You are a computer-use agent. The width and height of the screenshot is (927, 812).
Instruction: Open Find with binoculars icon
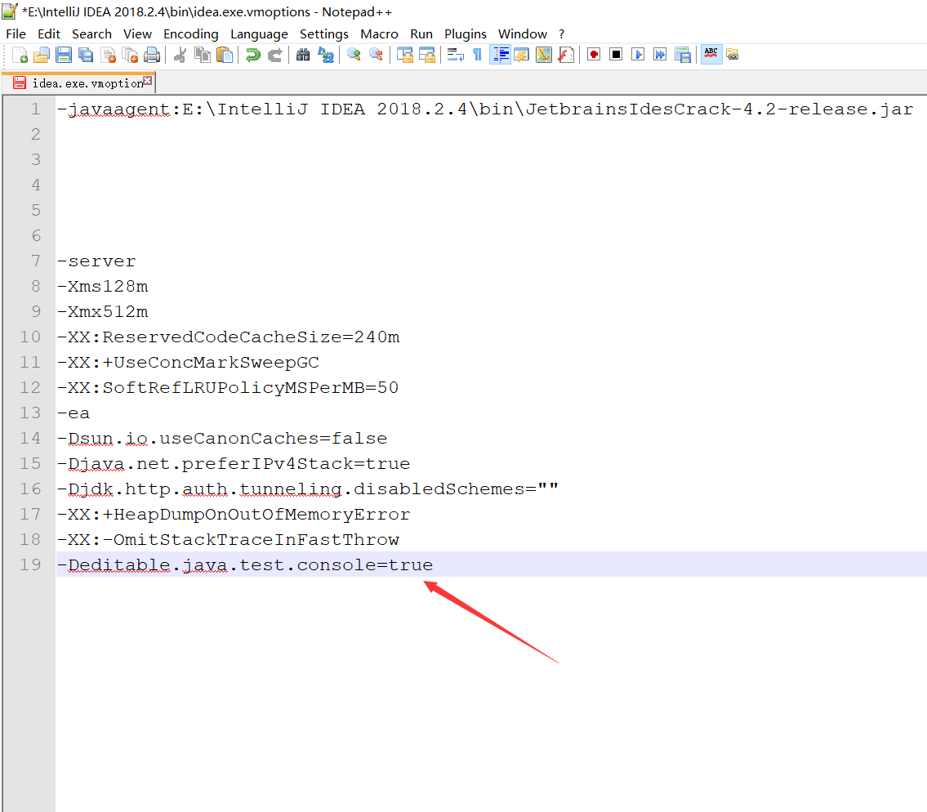(303, 55)
